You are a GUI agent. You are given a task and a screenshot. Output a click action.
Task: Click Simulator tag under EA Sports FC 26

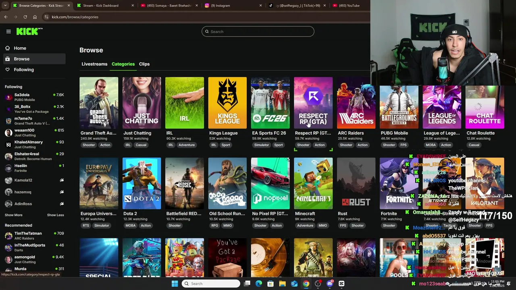click(x=261, y=145)
